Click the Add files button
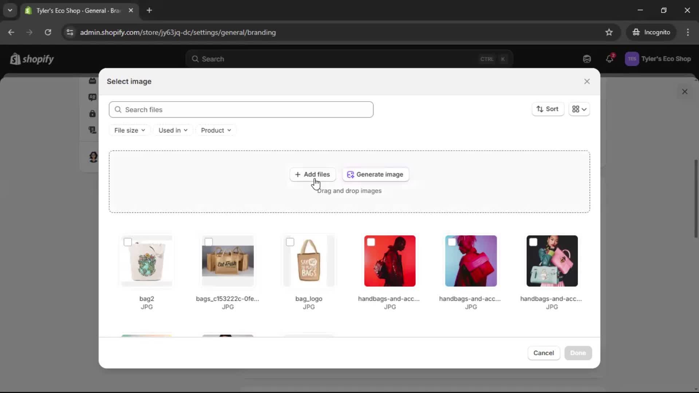The height and width of the screenshot is (393, 699). 312,174
